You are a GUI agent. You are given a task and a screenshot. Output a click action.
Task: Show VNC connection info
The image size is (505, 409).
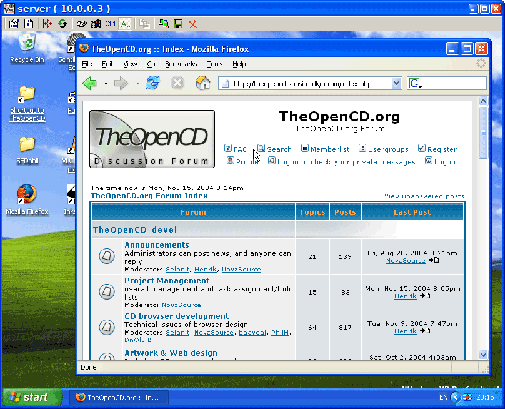[x=29, y=24]
